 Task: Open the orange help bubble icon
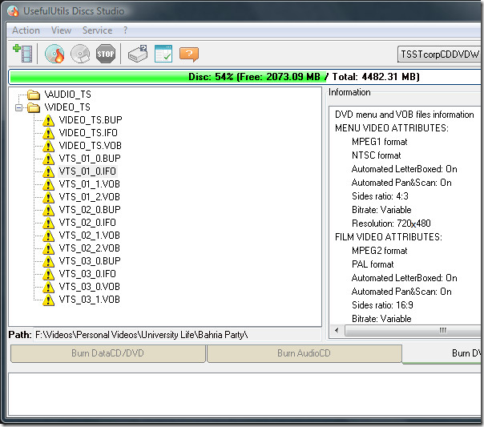click(x=189, y=54)
